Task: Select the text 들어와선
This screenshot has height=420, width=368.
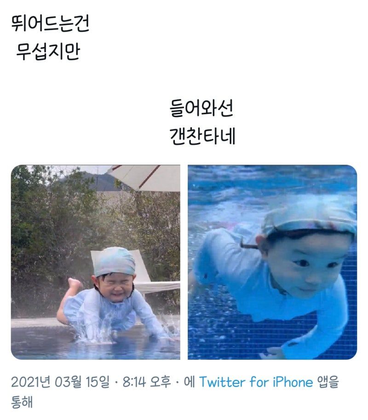Action: 201,108
